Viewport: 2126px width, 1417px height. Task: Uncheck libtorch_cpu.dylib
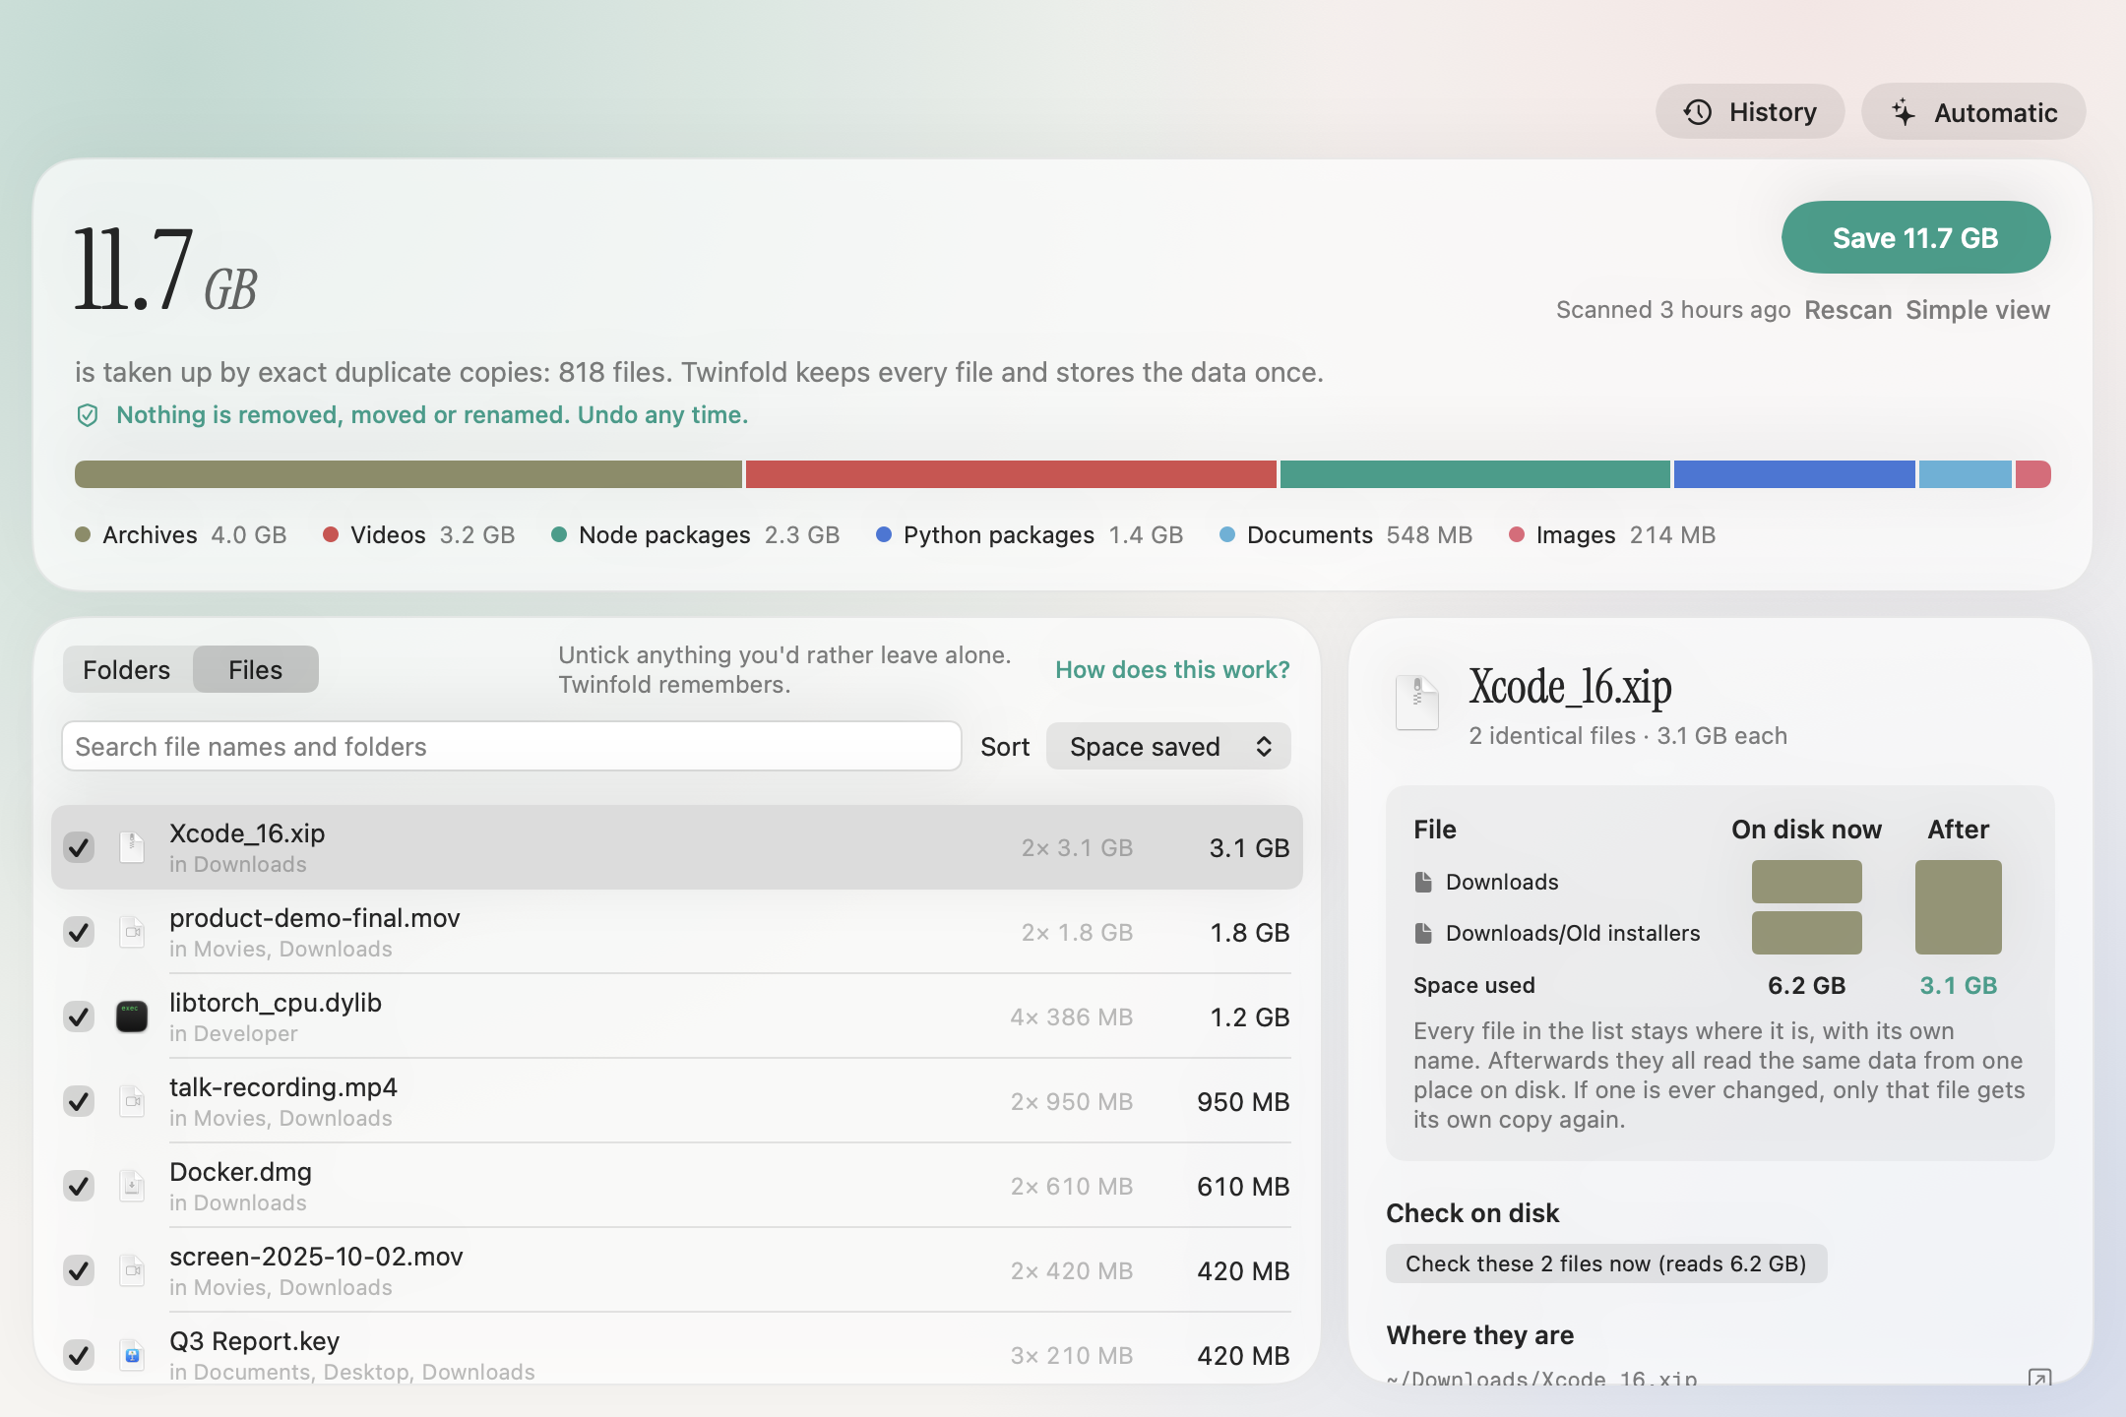[79, 1017]
